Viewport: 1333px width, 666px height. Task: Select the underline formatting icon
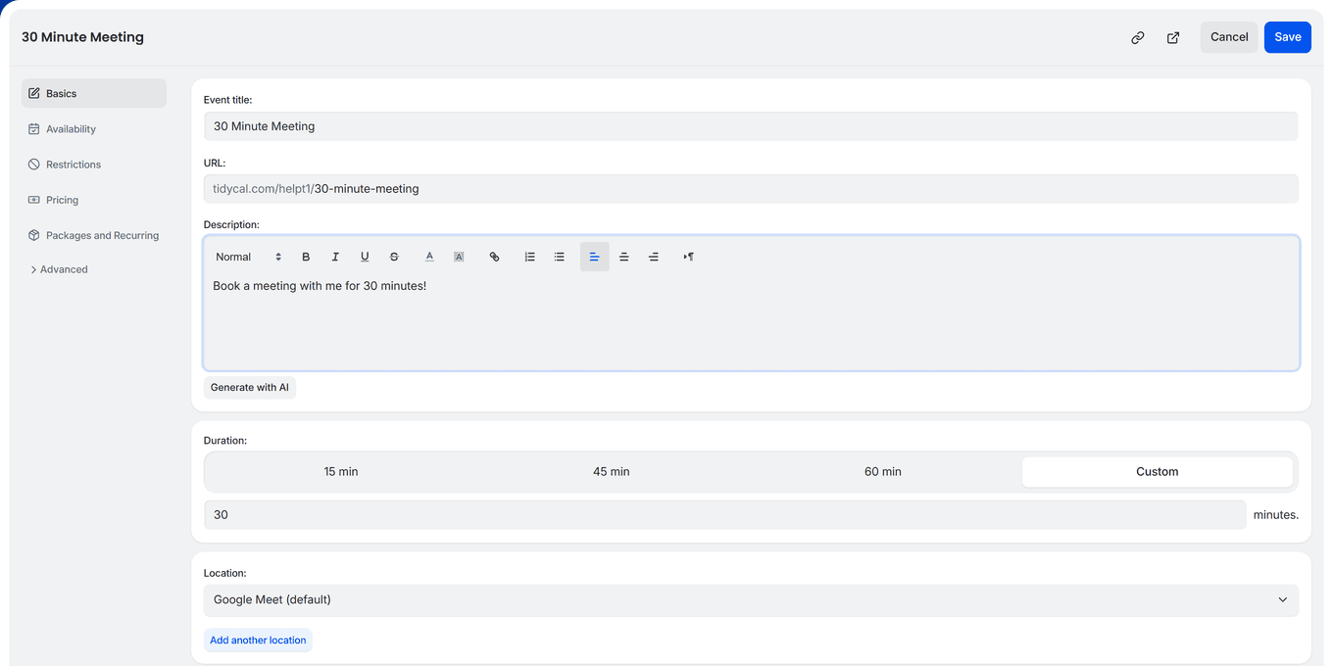coord(365,256)
